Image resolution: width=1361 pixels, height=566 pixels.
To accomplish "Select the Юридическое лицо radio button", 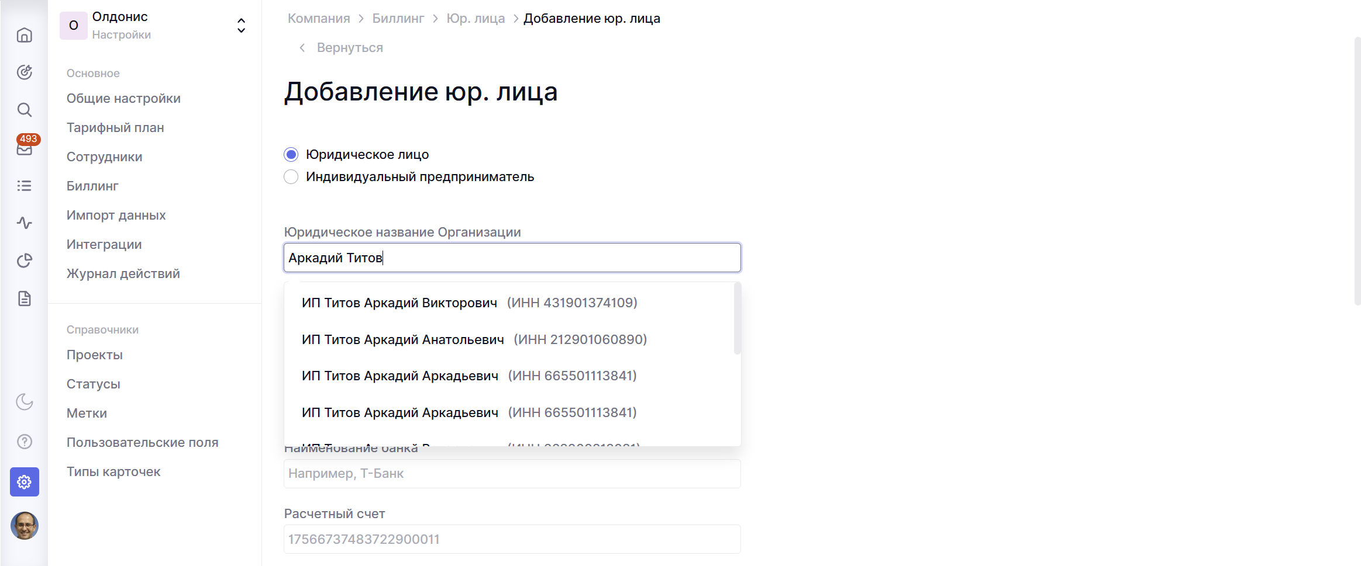I will point(291,155).
